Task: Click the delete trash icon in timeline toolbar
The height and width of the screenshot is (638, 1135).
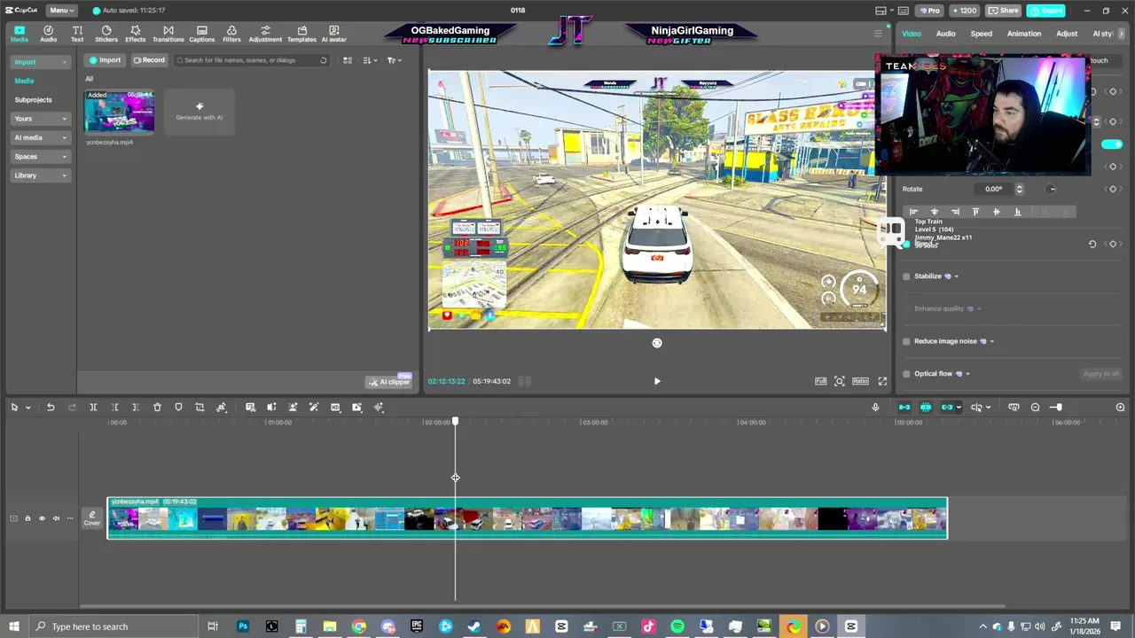Action: [x=157, y=407]
